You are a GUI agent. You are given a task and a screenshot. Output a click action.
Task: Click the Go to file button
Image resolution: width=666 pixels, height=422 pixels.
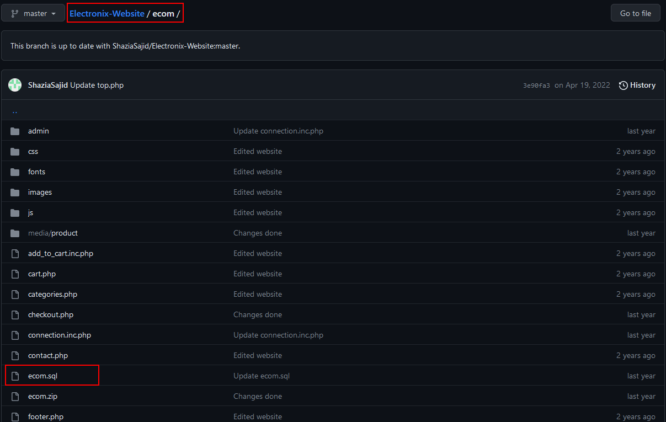[635, 13]
